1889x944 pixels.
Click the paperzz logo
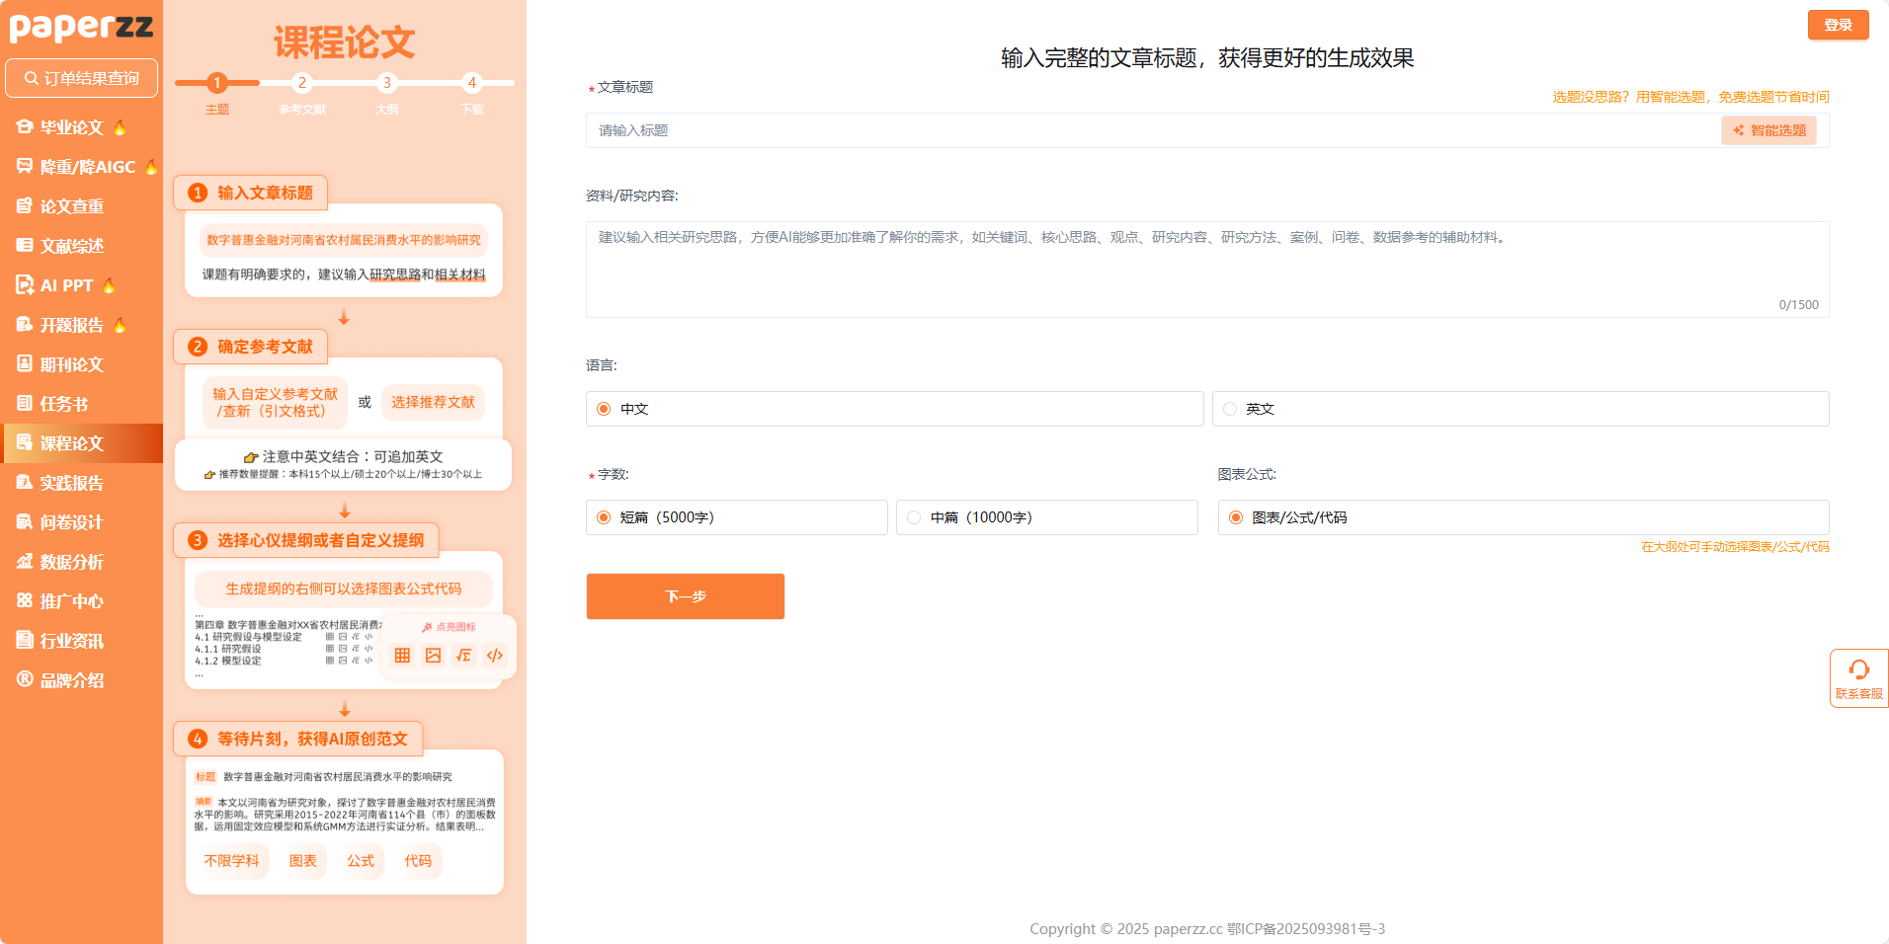pos(81,27)
